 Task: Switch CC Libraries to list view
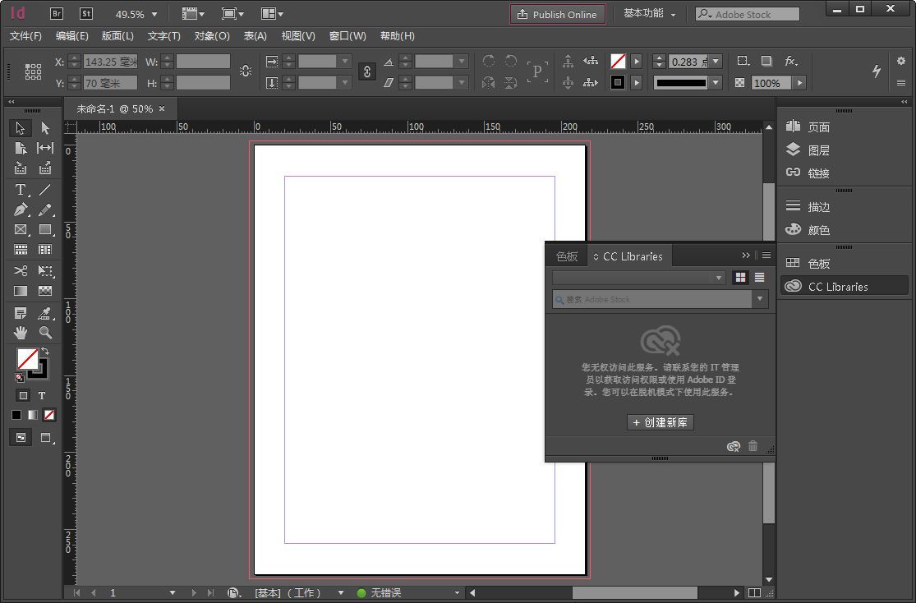point(759,278)
